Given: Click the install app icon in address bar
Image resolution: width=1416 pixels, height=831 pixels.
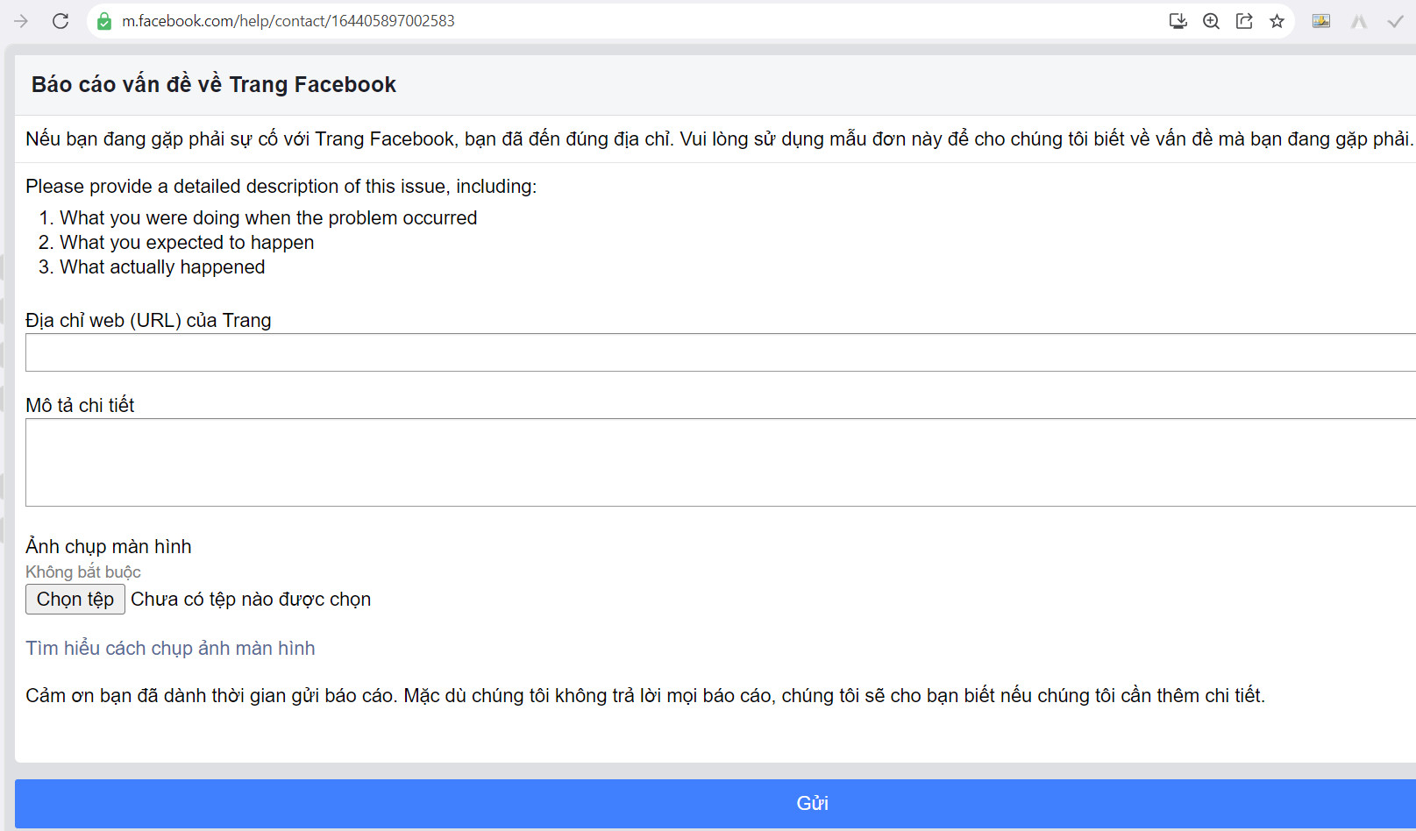Looking at the screenshot, I should [1178, 21].
